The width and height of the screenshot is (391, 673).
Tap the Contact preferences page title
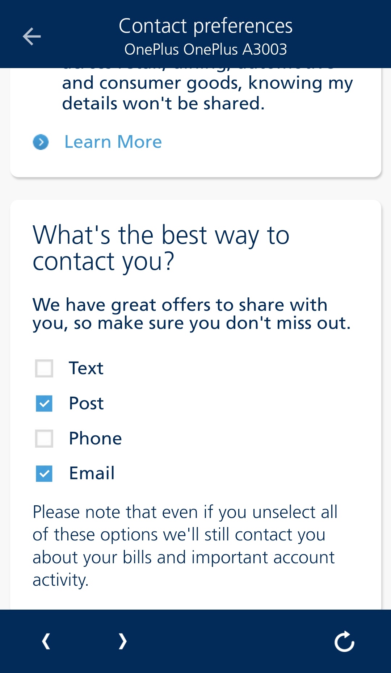[x=206, y=26]
